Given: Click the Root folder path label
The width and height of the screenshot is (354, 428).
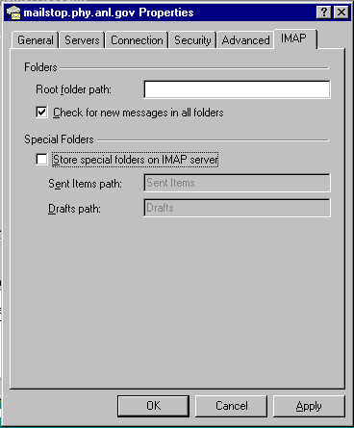Looking at the screenshot, I should pos(73,89).
